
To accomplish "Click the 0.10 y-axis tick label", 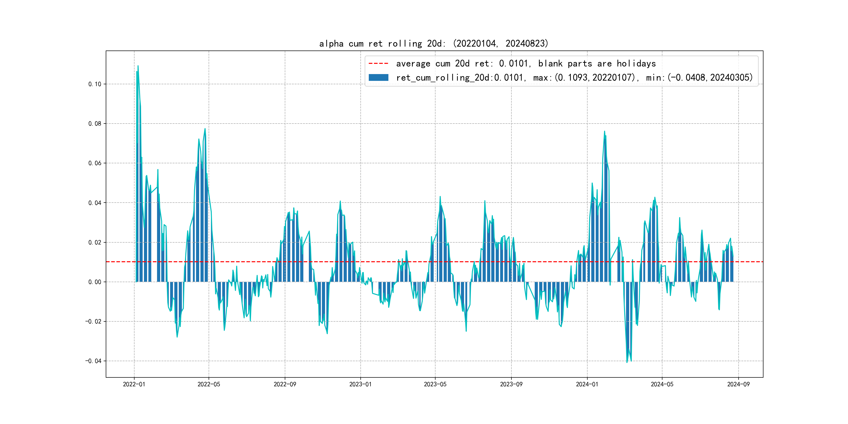I will [95, 84].
